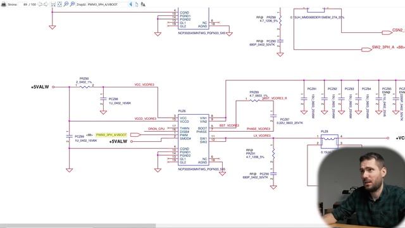
Task: Click the printer icon in the toolbar
Action: [4, 4]
